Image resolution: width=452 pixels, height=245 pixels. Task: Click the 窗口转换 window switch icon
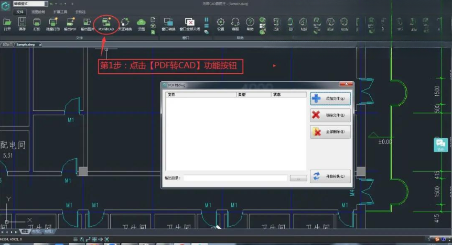[168, 24]
